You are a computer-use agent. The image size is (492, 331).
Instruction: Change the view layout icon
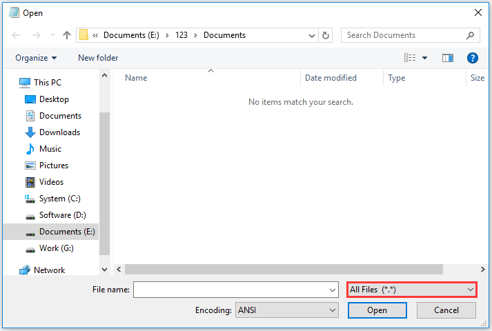coord(410,58)
